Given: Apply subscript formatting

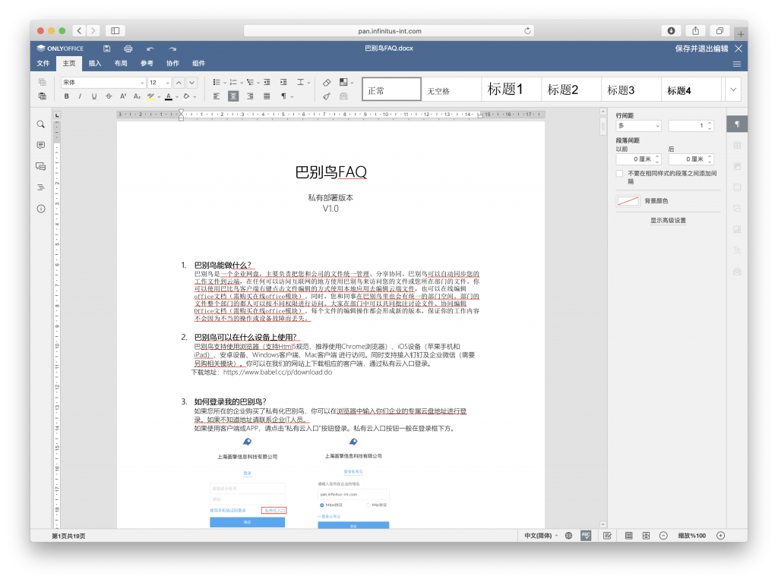Looking at the screenshot, I should (x=137, y=96).
